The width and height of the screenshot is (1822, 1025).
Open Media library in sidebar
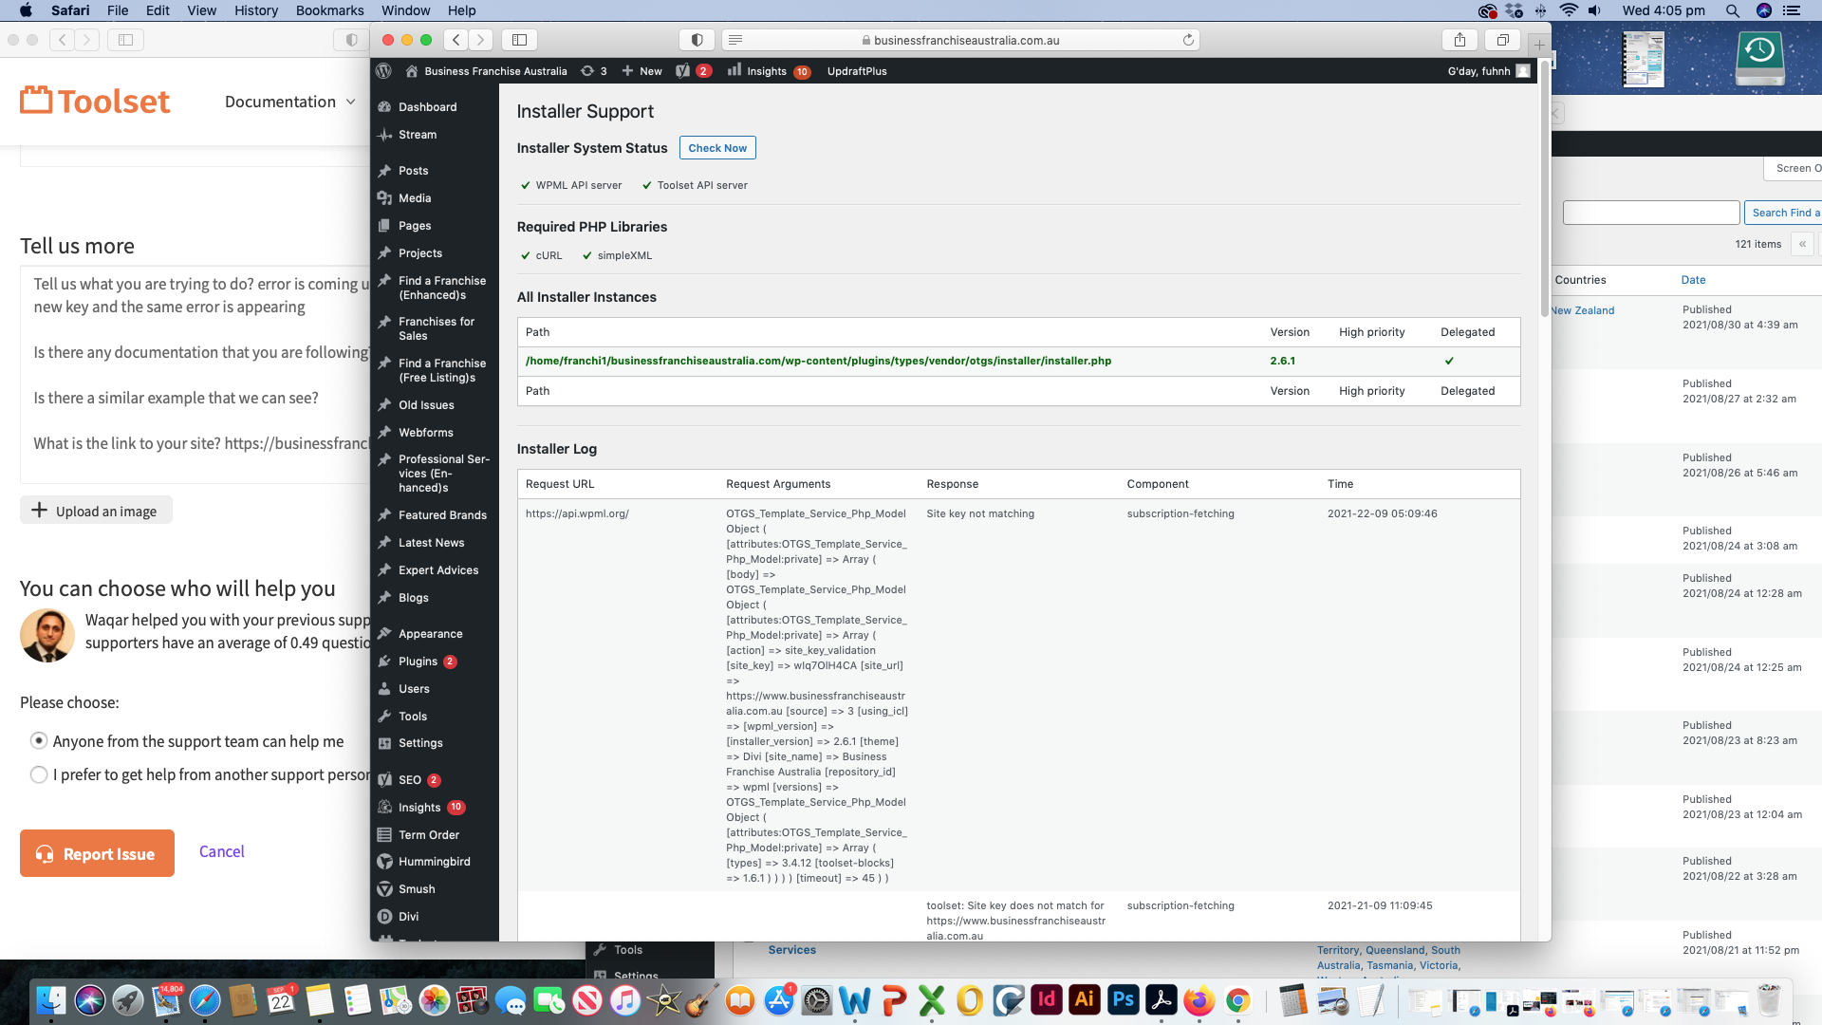415,198
